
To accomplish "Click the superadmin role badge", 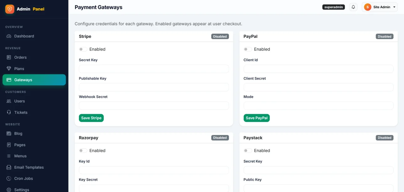I will coord(334,7).
